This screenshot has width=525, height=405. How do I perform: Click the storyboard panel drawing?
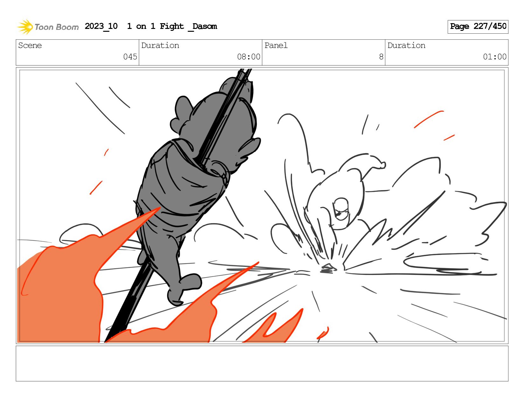point(262,206)
